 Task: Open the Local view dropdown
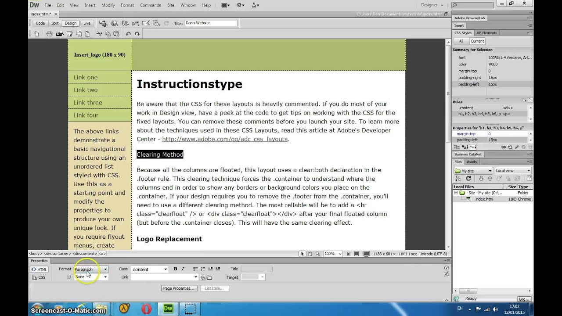click(x=513, y=171)
